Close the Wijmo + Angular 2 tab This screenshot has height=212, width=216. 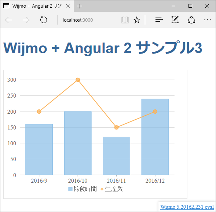pos(68,6)
